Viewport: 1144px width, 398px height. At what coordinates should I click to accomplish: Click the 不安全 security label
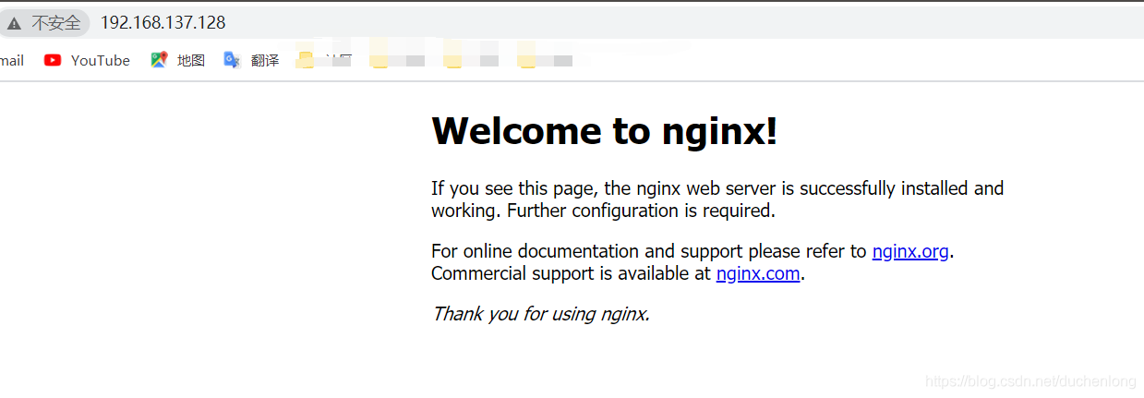(x=56, y=23)
